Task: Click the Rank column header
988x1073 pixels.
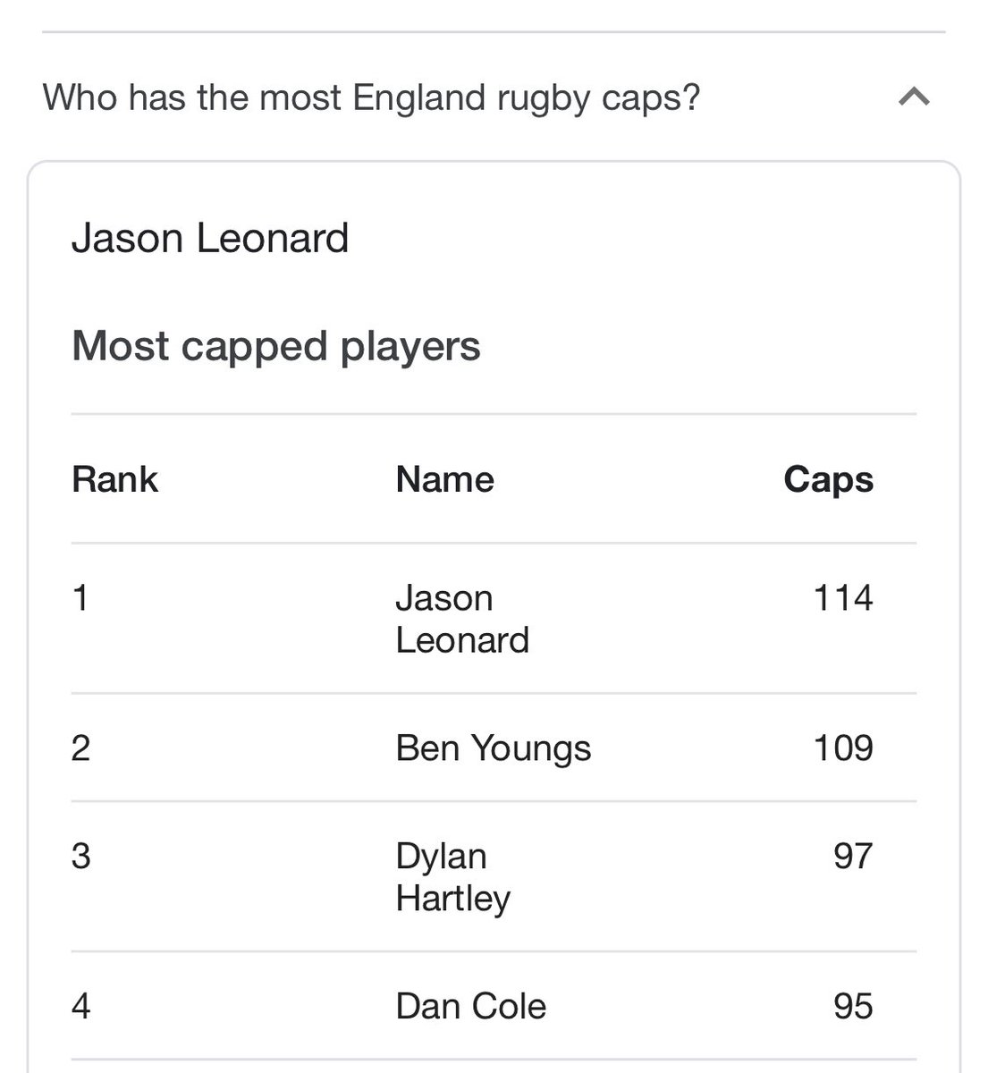Action: click(114, 479)
